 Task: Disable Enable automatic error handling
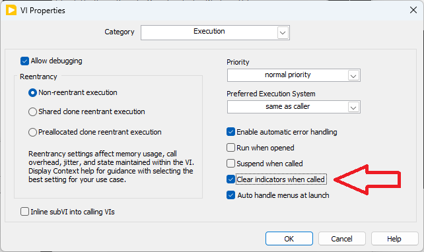(x=230, y=132)
